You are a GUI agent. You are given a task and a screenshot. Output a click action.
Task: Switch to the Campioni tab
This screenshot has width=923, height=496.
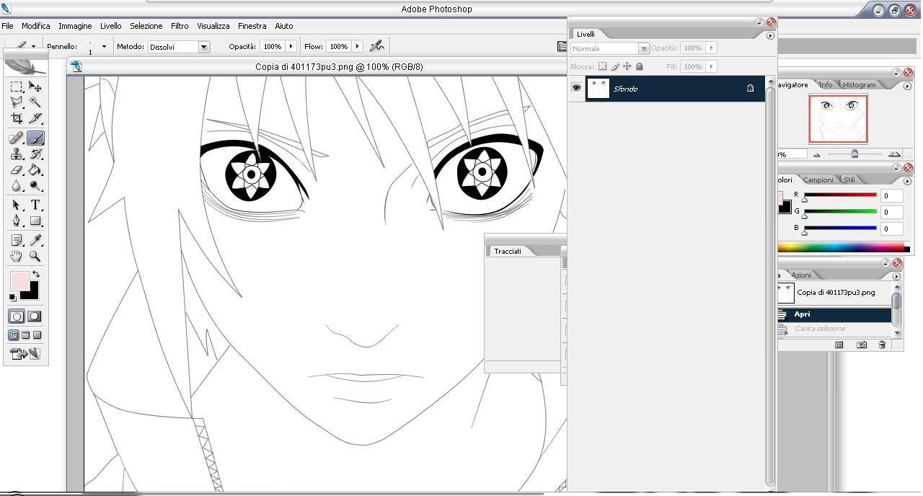coord(818,180)
